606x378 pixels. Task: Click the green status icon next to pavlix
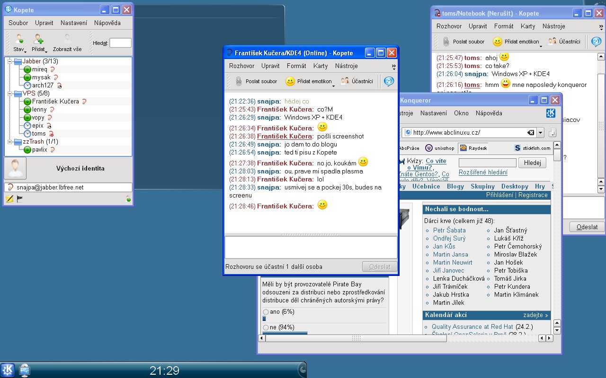27,150
